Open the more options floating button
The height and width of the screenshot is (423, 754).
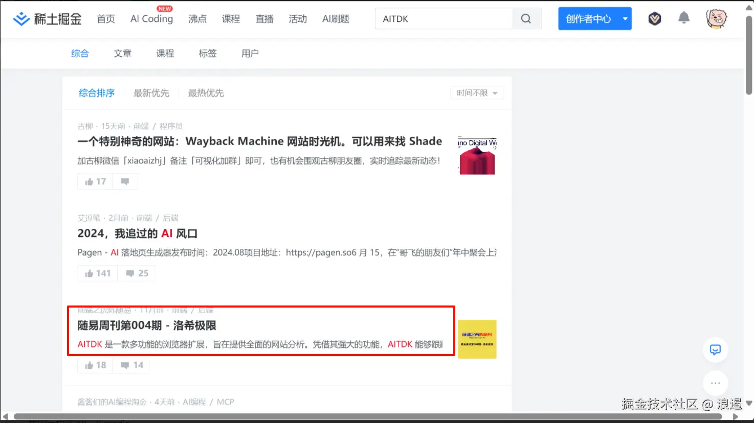click(715, 383)
